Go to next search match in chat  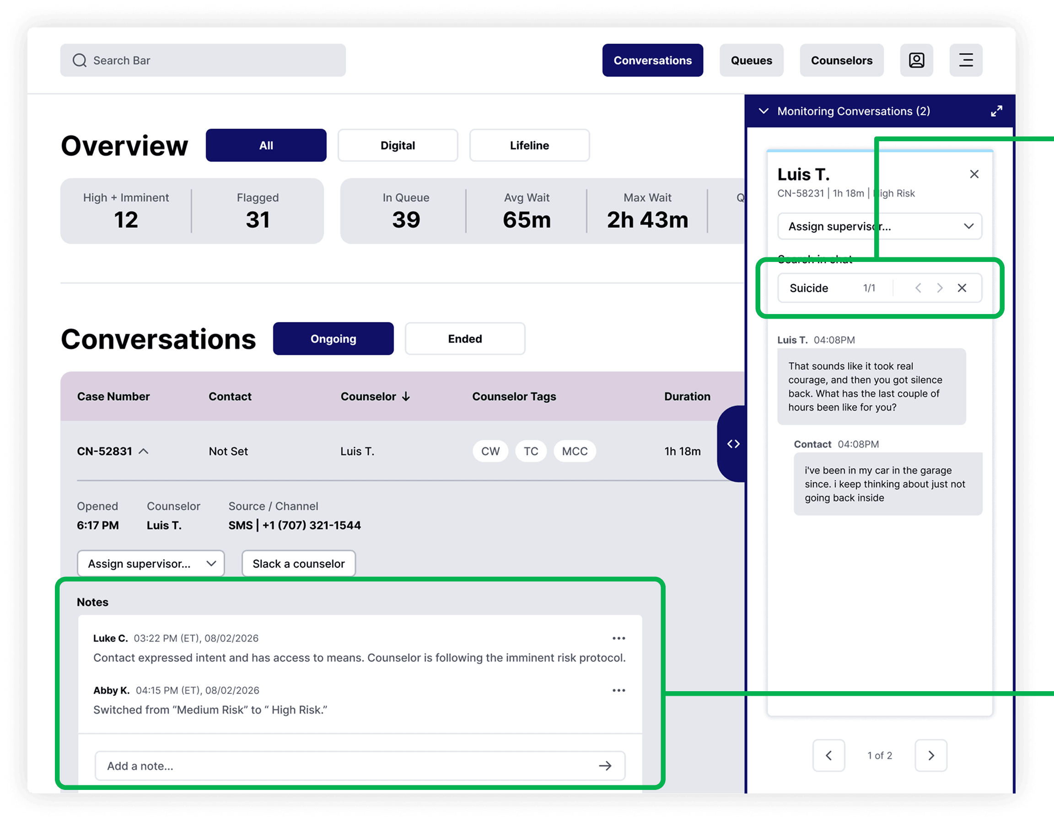(x=940, y=288)
